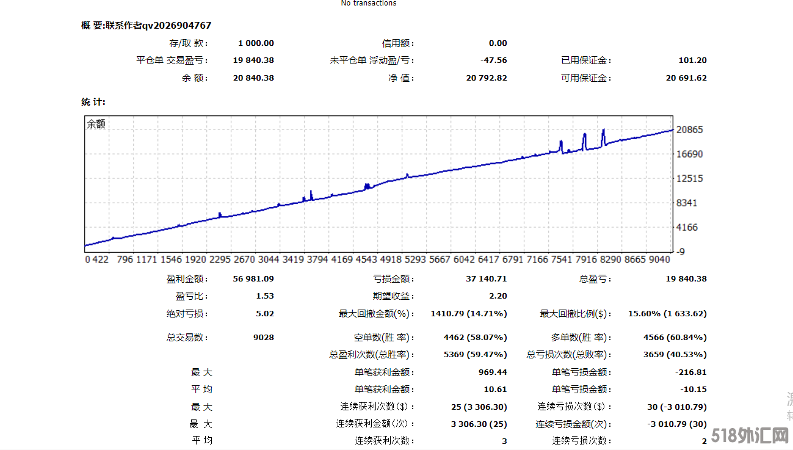Viewport: 793px width, 450px height.
Task: Click the "最大回撤比例($):" label
Action: 576,314
